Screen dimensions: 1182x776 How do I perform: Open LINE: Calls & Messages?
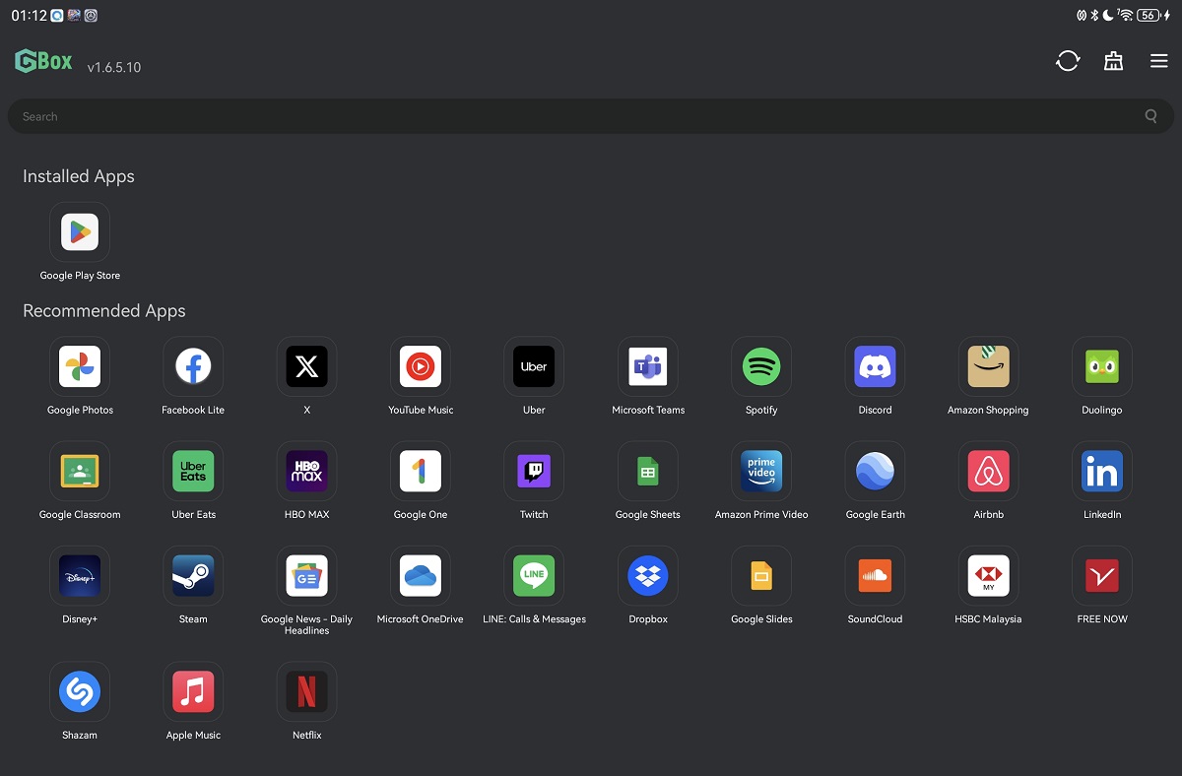click(x=534, y=575)
